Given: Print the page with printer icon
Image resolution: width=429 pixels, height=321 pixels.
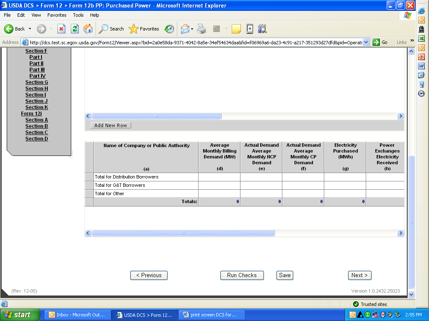Looking at the screenshot, I should [x=202, y=29].
